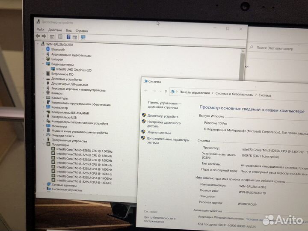Open the Файл menu
Viewport: 308px width, 231px height.
(40, 30)
